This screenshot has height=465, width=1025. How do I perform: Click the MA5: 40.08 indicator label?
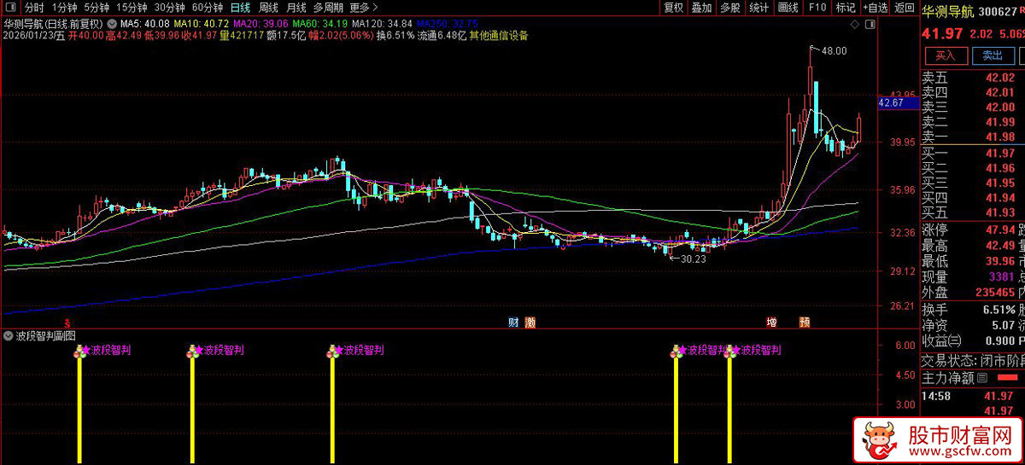click(143, 23)
